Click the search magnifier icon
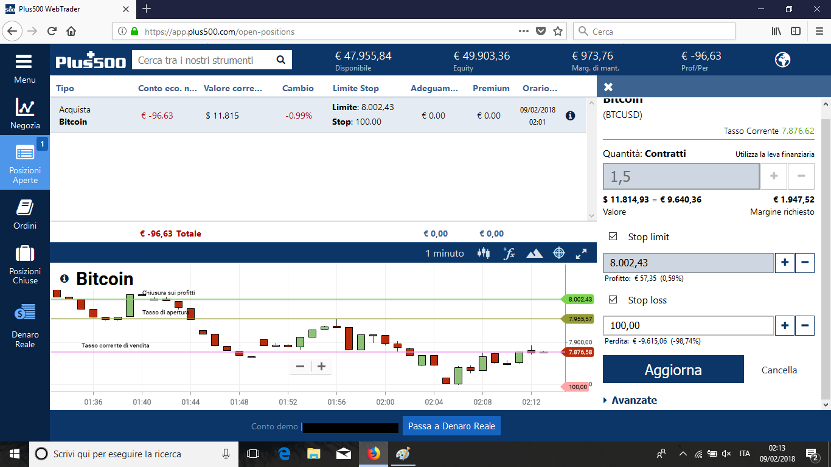Viewport: 831px width, 467px height. [x=280, y=60]
